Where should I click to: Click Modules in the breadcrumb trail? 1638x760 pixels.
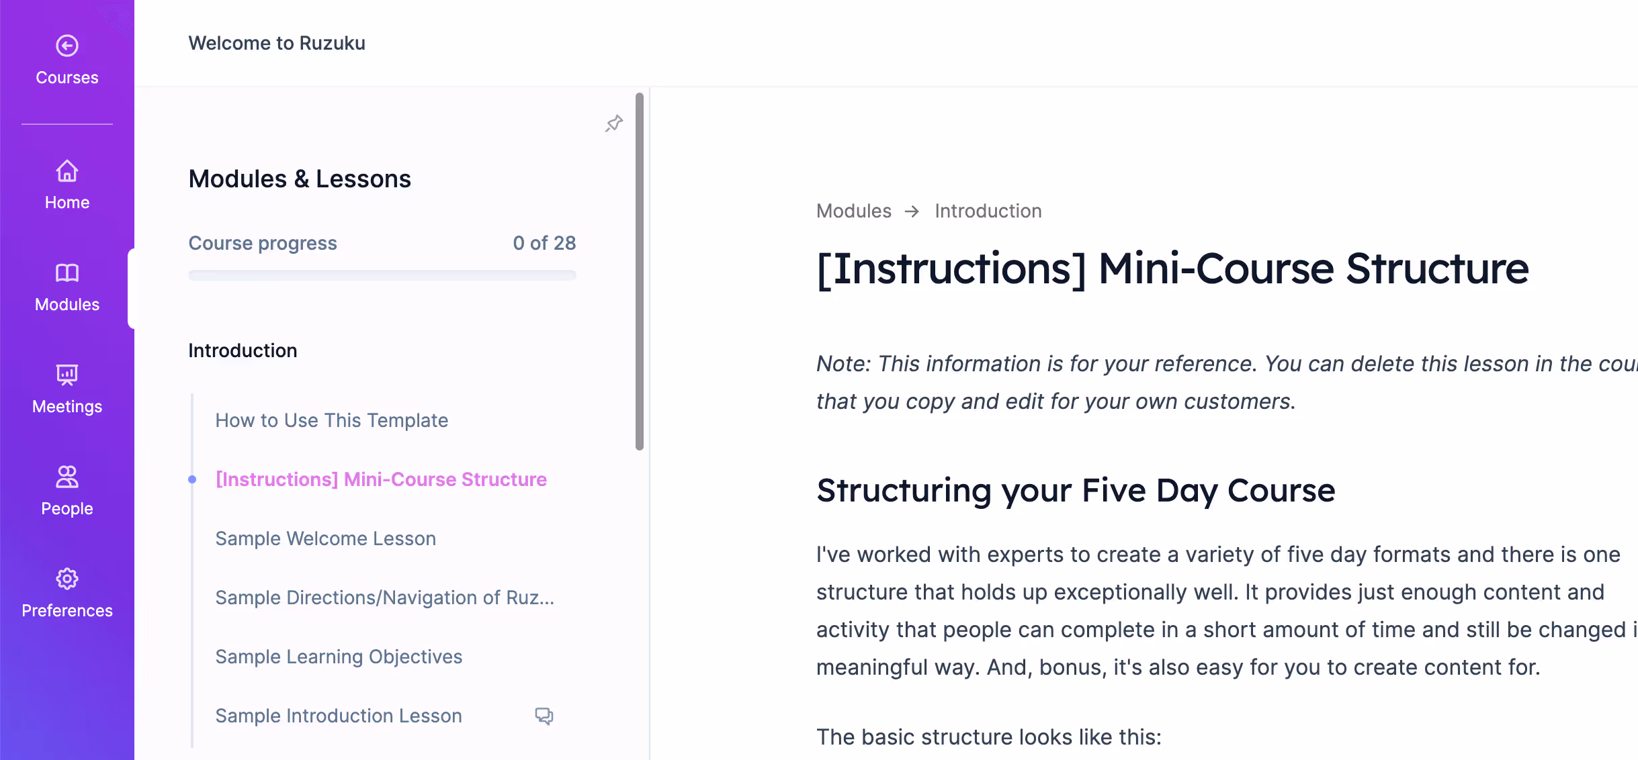tap(854, 210)
